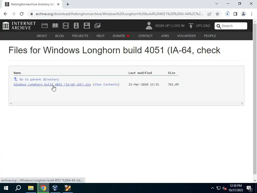The height and width of the screenshot is (193, 257).
Task: Click the search magnifier icon
Action: pos(219,26)
